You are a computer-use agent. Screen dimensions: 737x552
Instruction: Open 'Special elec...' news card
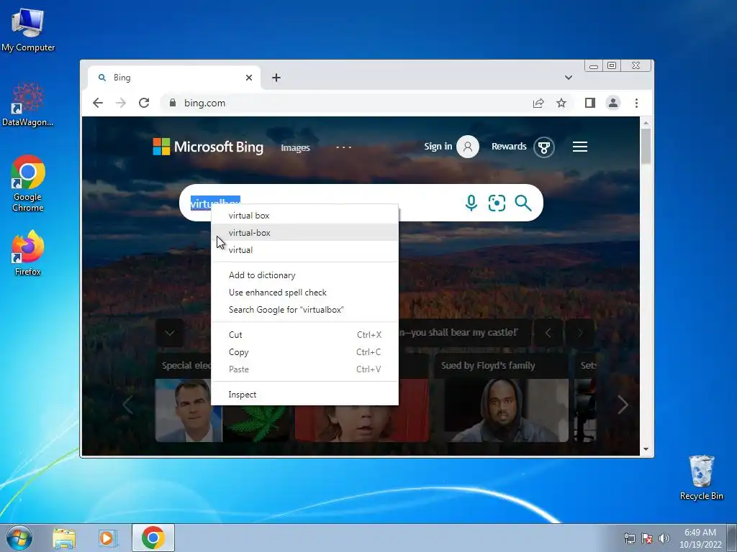click(184, 398)
